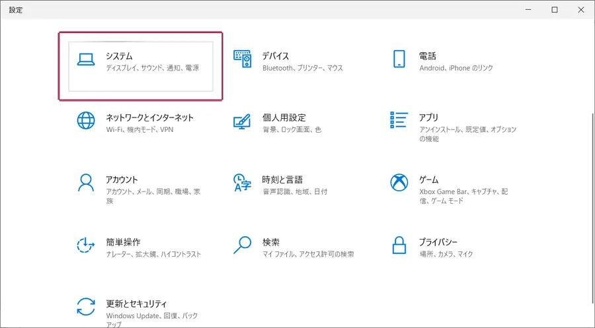Maximize the 設定 window
Viewport: 595px width, 328px height.
click(x=555, y=10)
